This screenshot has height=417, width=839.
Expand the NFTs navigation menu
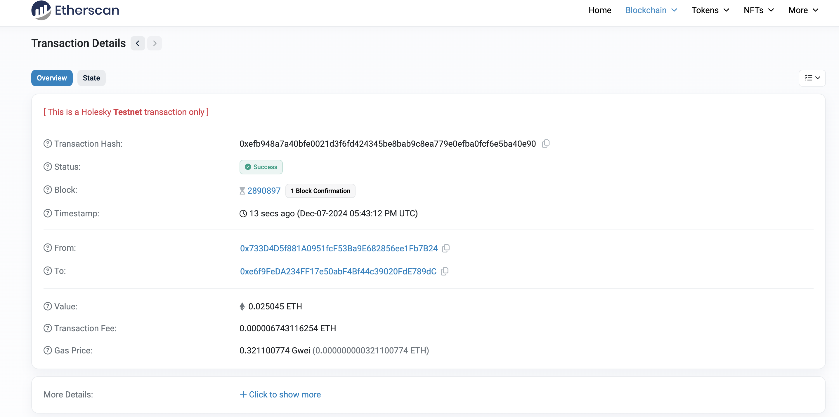[x=759, y=10]
